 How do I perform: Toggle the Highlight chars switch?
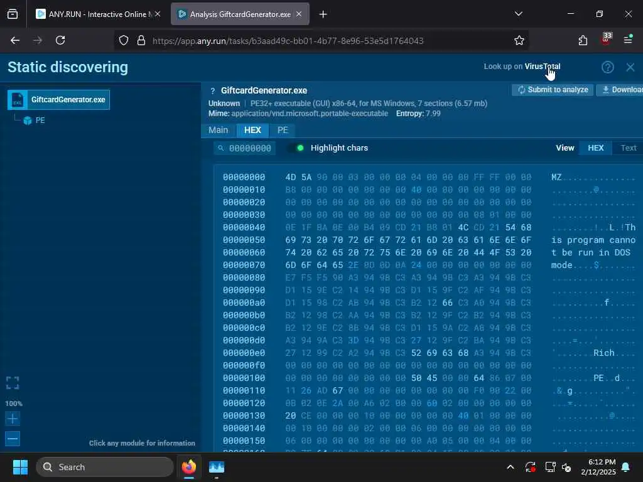pos(296,148)
